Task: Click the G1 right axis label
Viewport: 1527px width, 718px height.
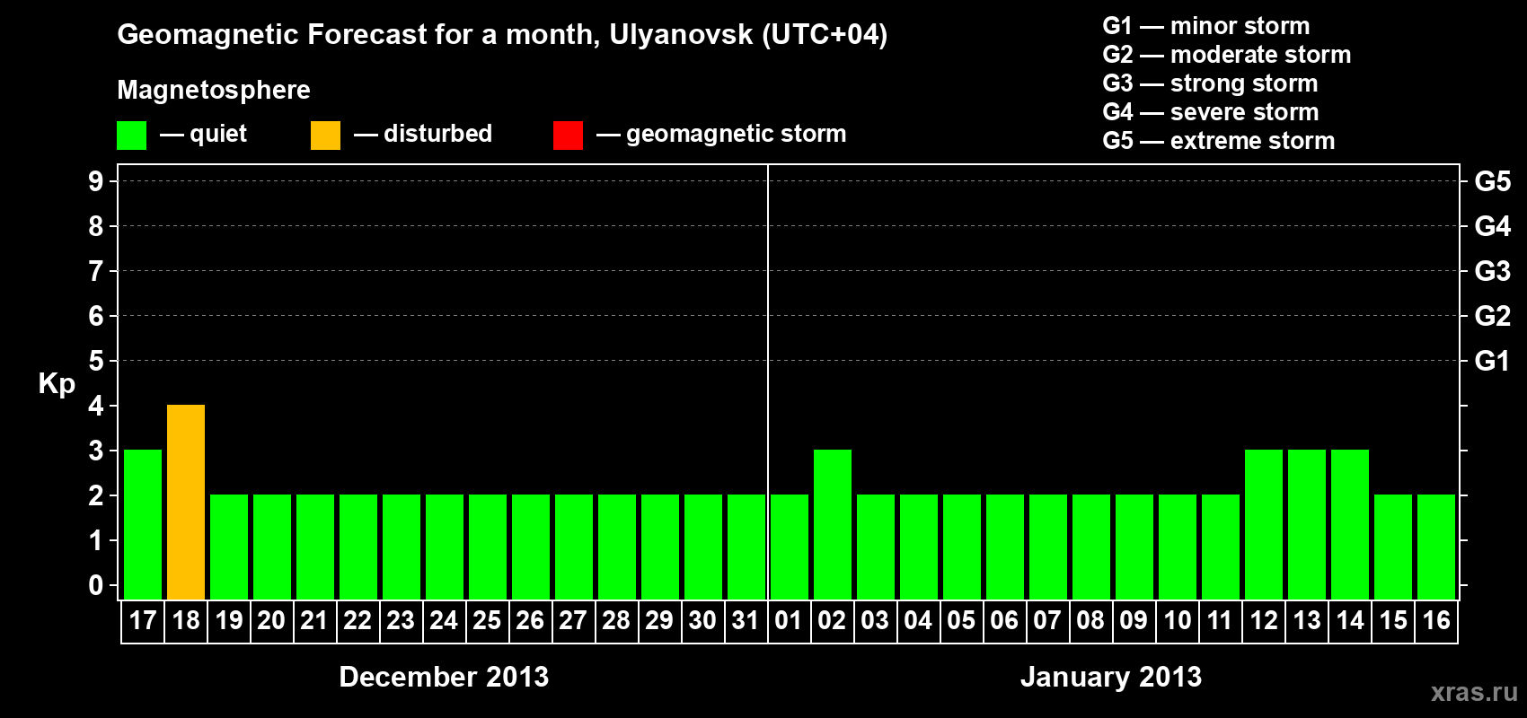Action: point(1493,361)
